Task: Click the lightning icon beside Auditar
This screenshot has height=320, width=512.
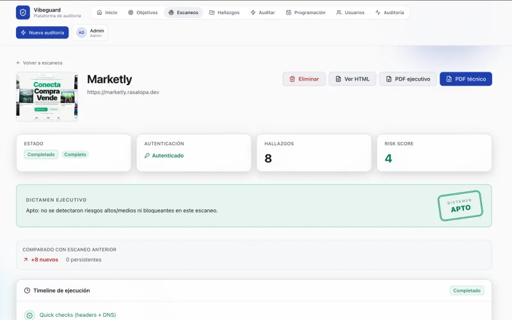Action: point(253,12)
